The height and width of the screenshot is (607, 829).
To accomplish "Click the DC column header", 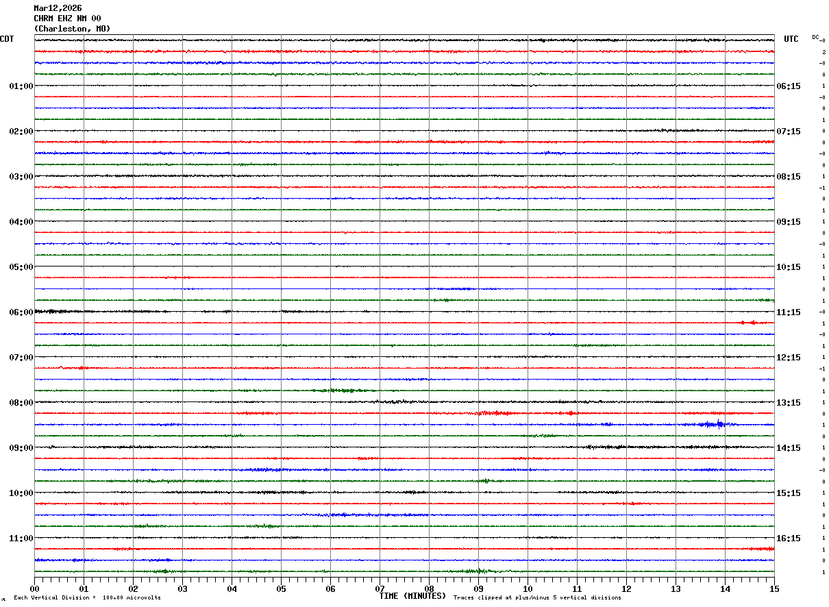I will click(x=816, y=37).
